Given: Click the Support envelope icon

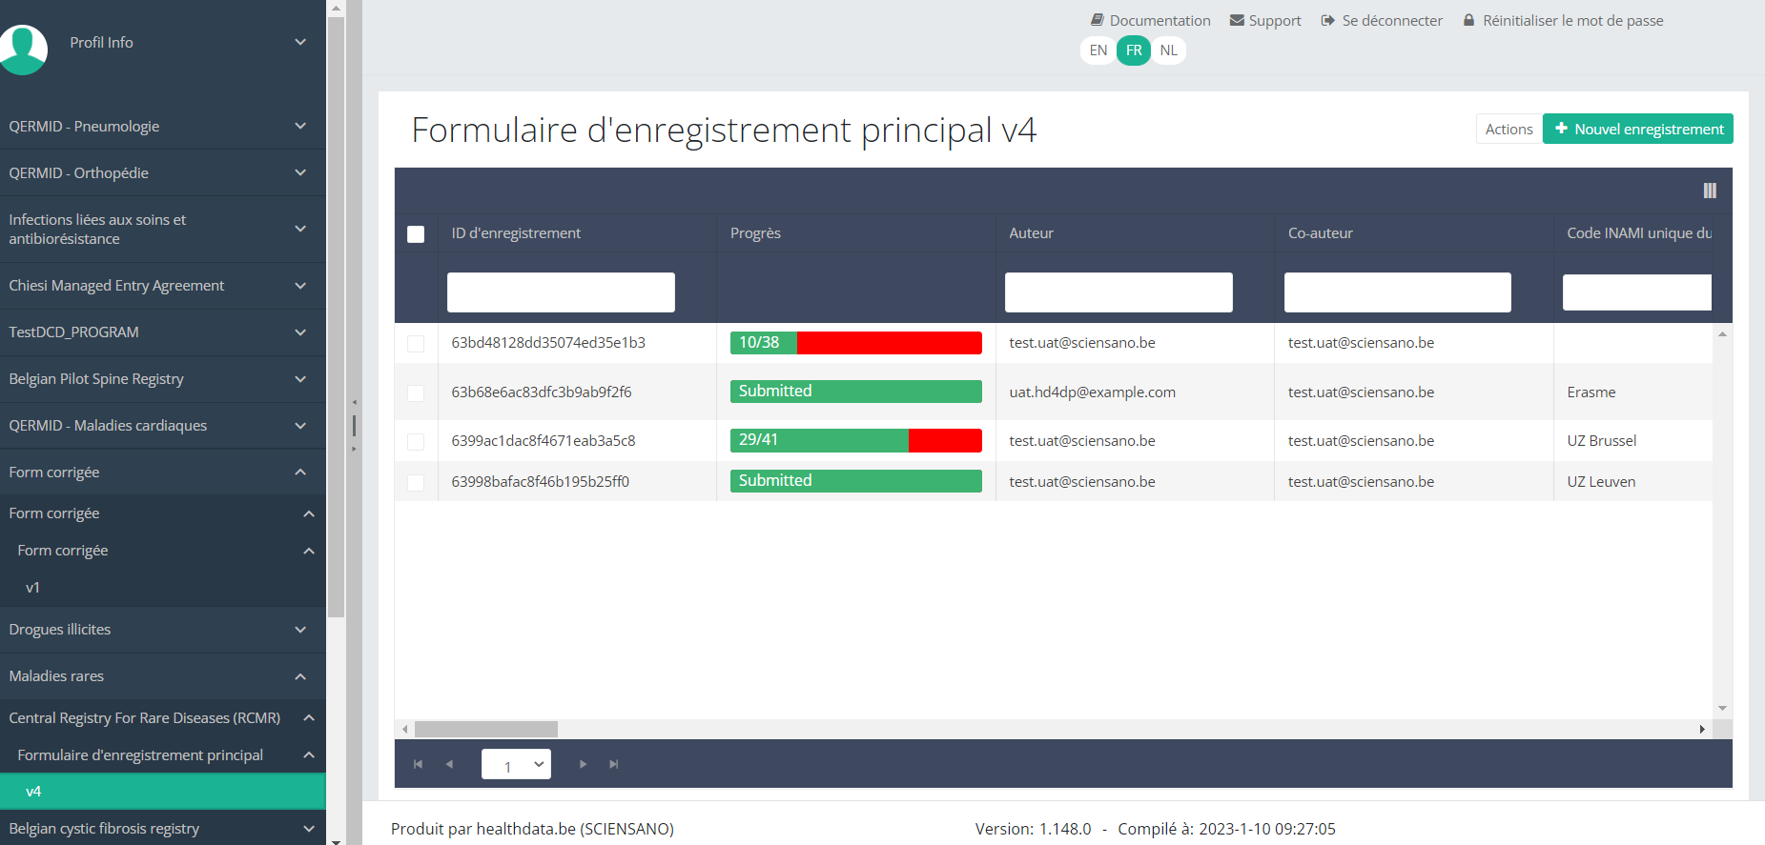Looking at the screenshot, I should click(1237, 20).
